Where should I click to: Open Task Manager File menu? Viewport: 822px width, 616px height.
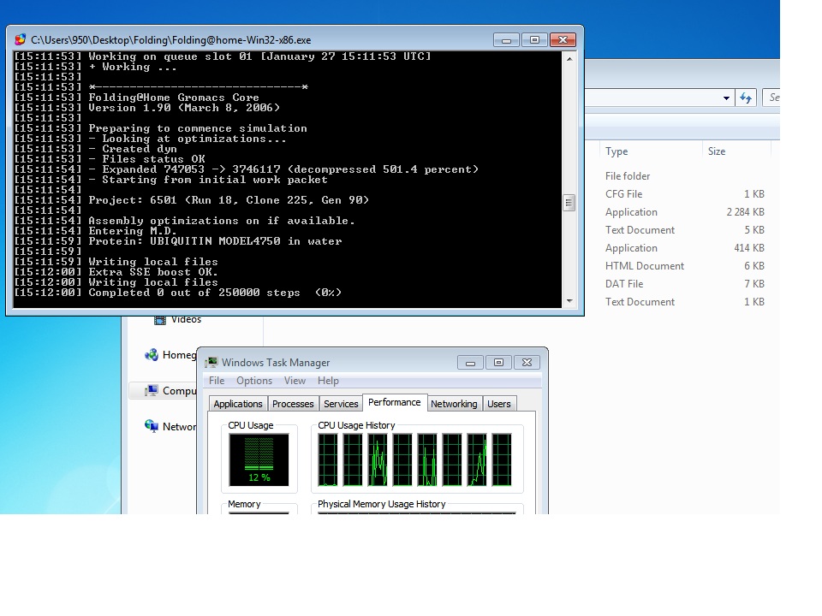pos(217,381)
